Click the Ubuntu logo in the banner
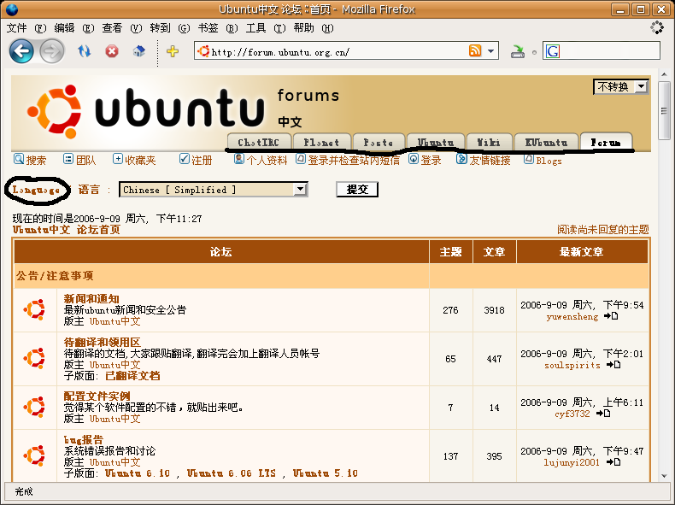The width and height of the screenshot is (675, 505). (x=145, y=110)
